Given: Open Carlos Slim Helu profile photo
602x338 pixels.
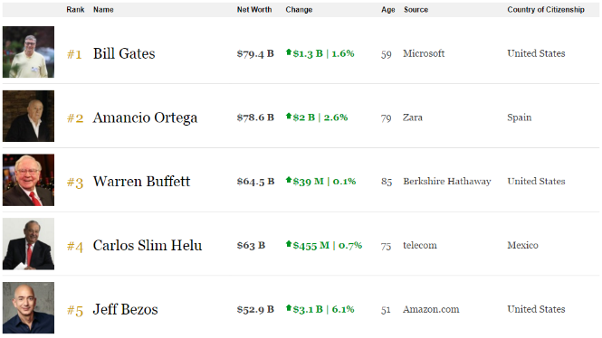Looking at the screenshot, I should (28, 244).
